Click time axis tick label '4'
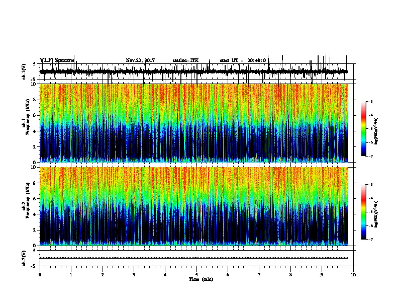The width and height of the screenshot is (398, 308). (165, 275)
